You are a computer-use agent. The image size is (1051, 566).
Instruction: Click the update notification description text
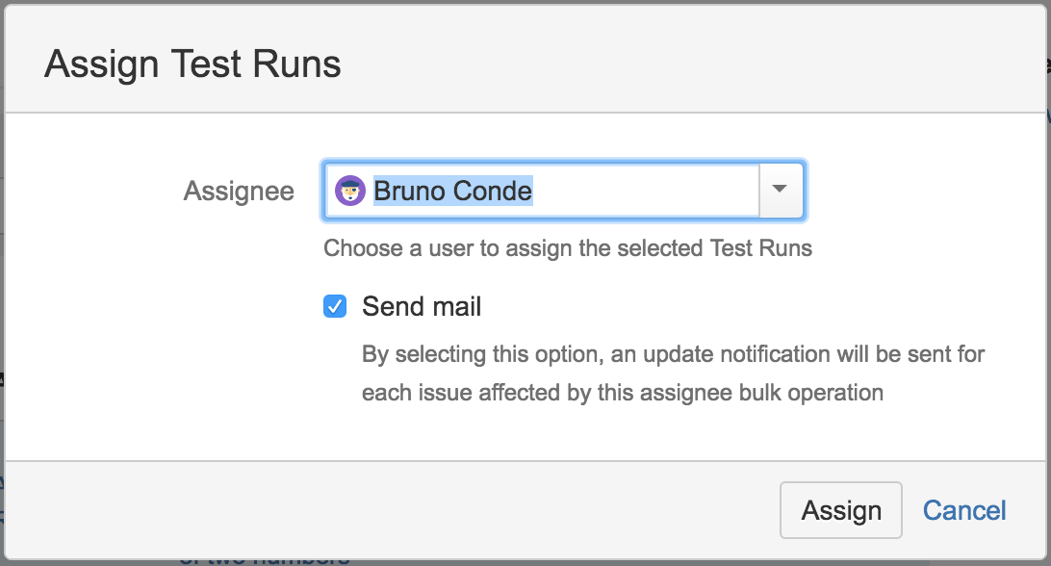click(x=673, y=373)
